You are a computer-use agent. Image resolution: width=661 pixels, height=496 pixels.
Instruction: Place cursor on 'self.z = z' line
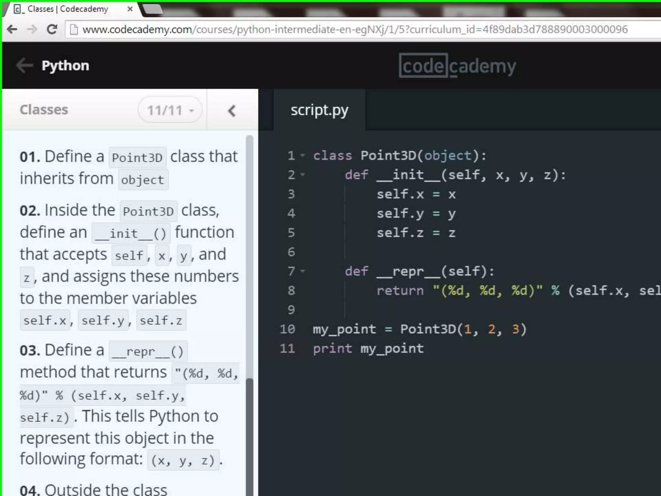[416, 232]
